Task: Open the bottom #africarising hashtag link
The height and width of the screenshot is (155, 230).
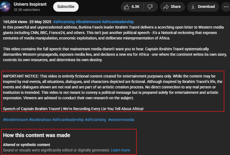Action: 95,120
